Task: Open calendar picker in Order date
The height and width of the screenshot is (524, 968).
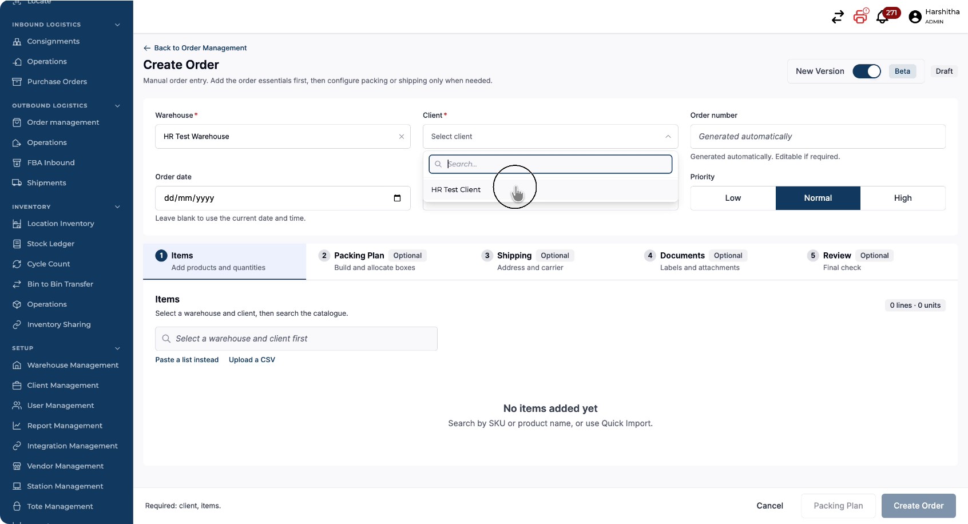Action: click(397, 198)
